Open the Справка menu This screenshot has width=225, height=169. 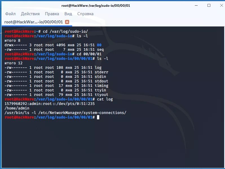85,14
